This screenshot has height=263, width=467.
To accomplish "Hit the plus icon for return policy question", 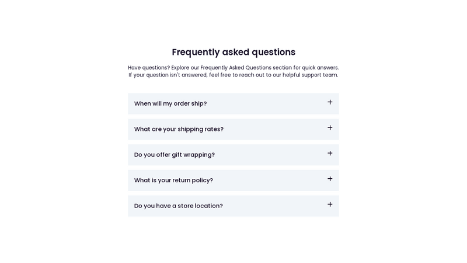I will (x=330, y=179).
